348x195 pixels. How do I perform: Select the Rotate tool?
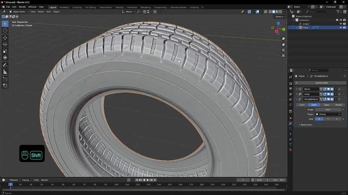(5, 44)
